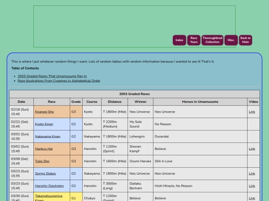The width and height of the screenshot is (269, 201).
Task: Click the intro sentence about random tables
Action: click(x=113, y=62)
